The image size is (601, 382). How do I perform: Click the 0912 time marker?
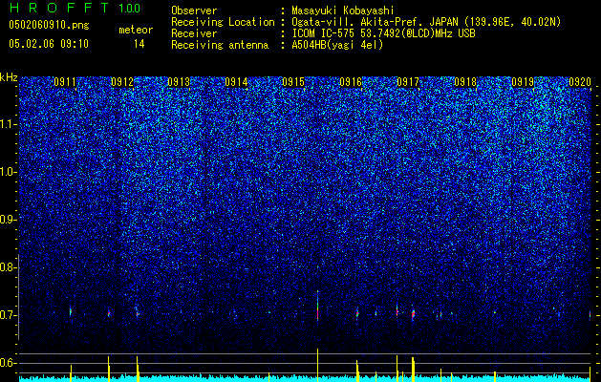122,82
